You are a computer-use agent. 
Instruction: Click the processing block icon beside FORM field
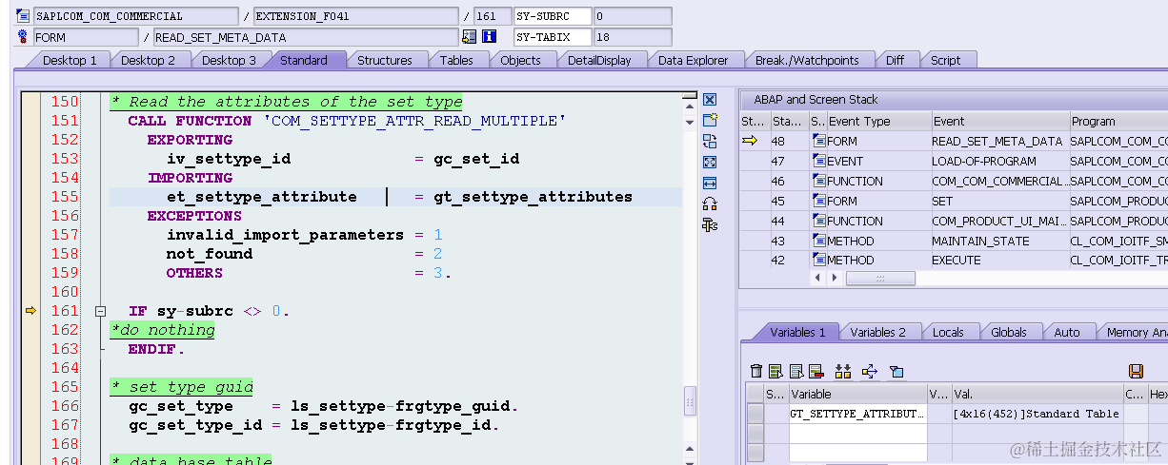coord(23,37)
